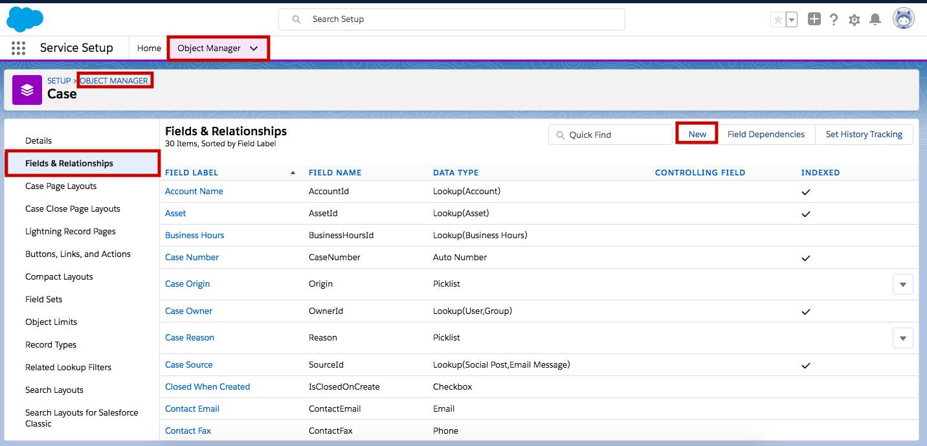Open the Contact Fax field
Screen dimensions: 927x446
188,430
